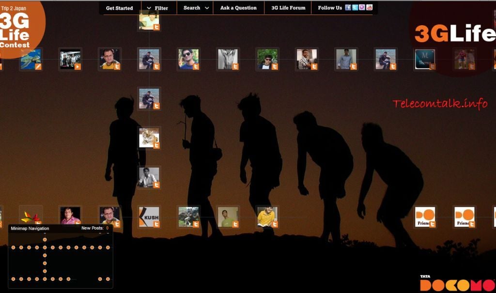This screenshot has width=496, height=293.
Task: Open the thumbnail partly hidden under Filter
Action: click(x=149, y=20)
